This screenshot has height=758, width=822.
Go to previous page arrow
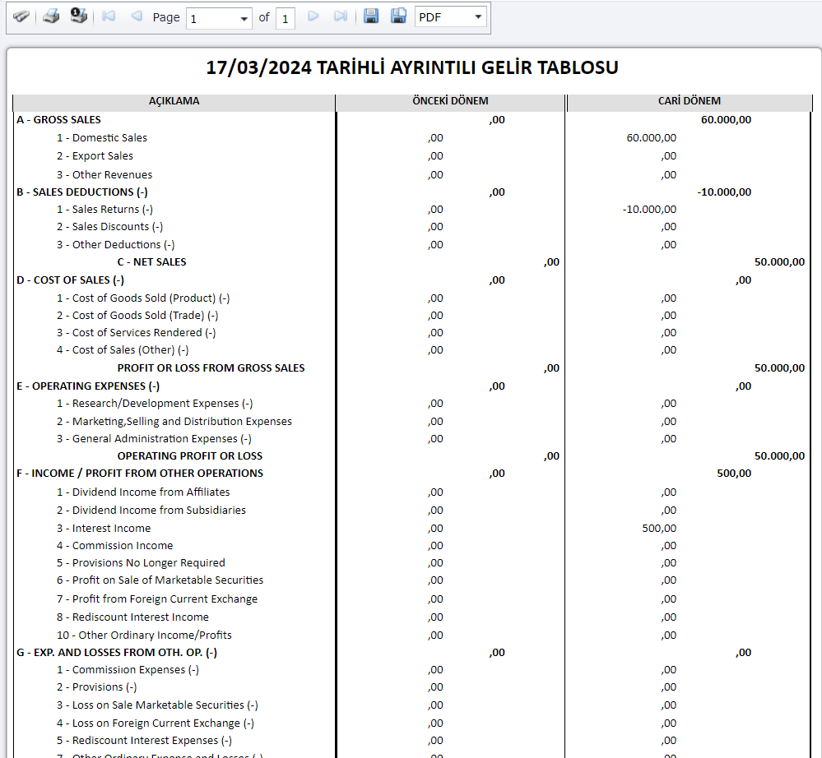tap(136, 16)
